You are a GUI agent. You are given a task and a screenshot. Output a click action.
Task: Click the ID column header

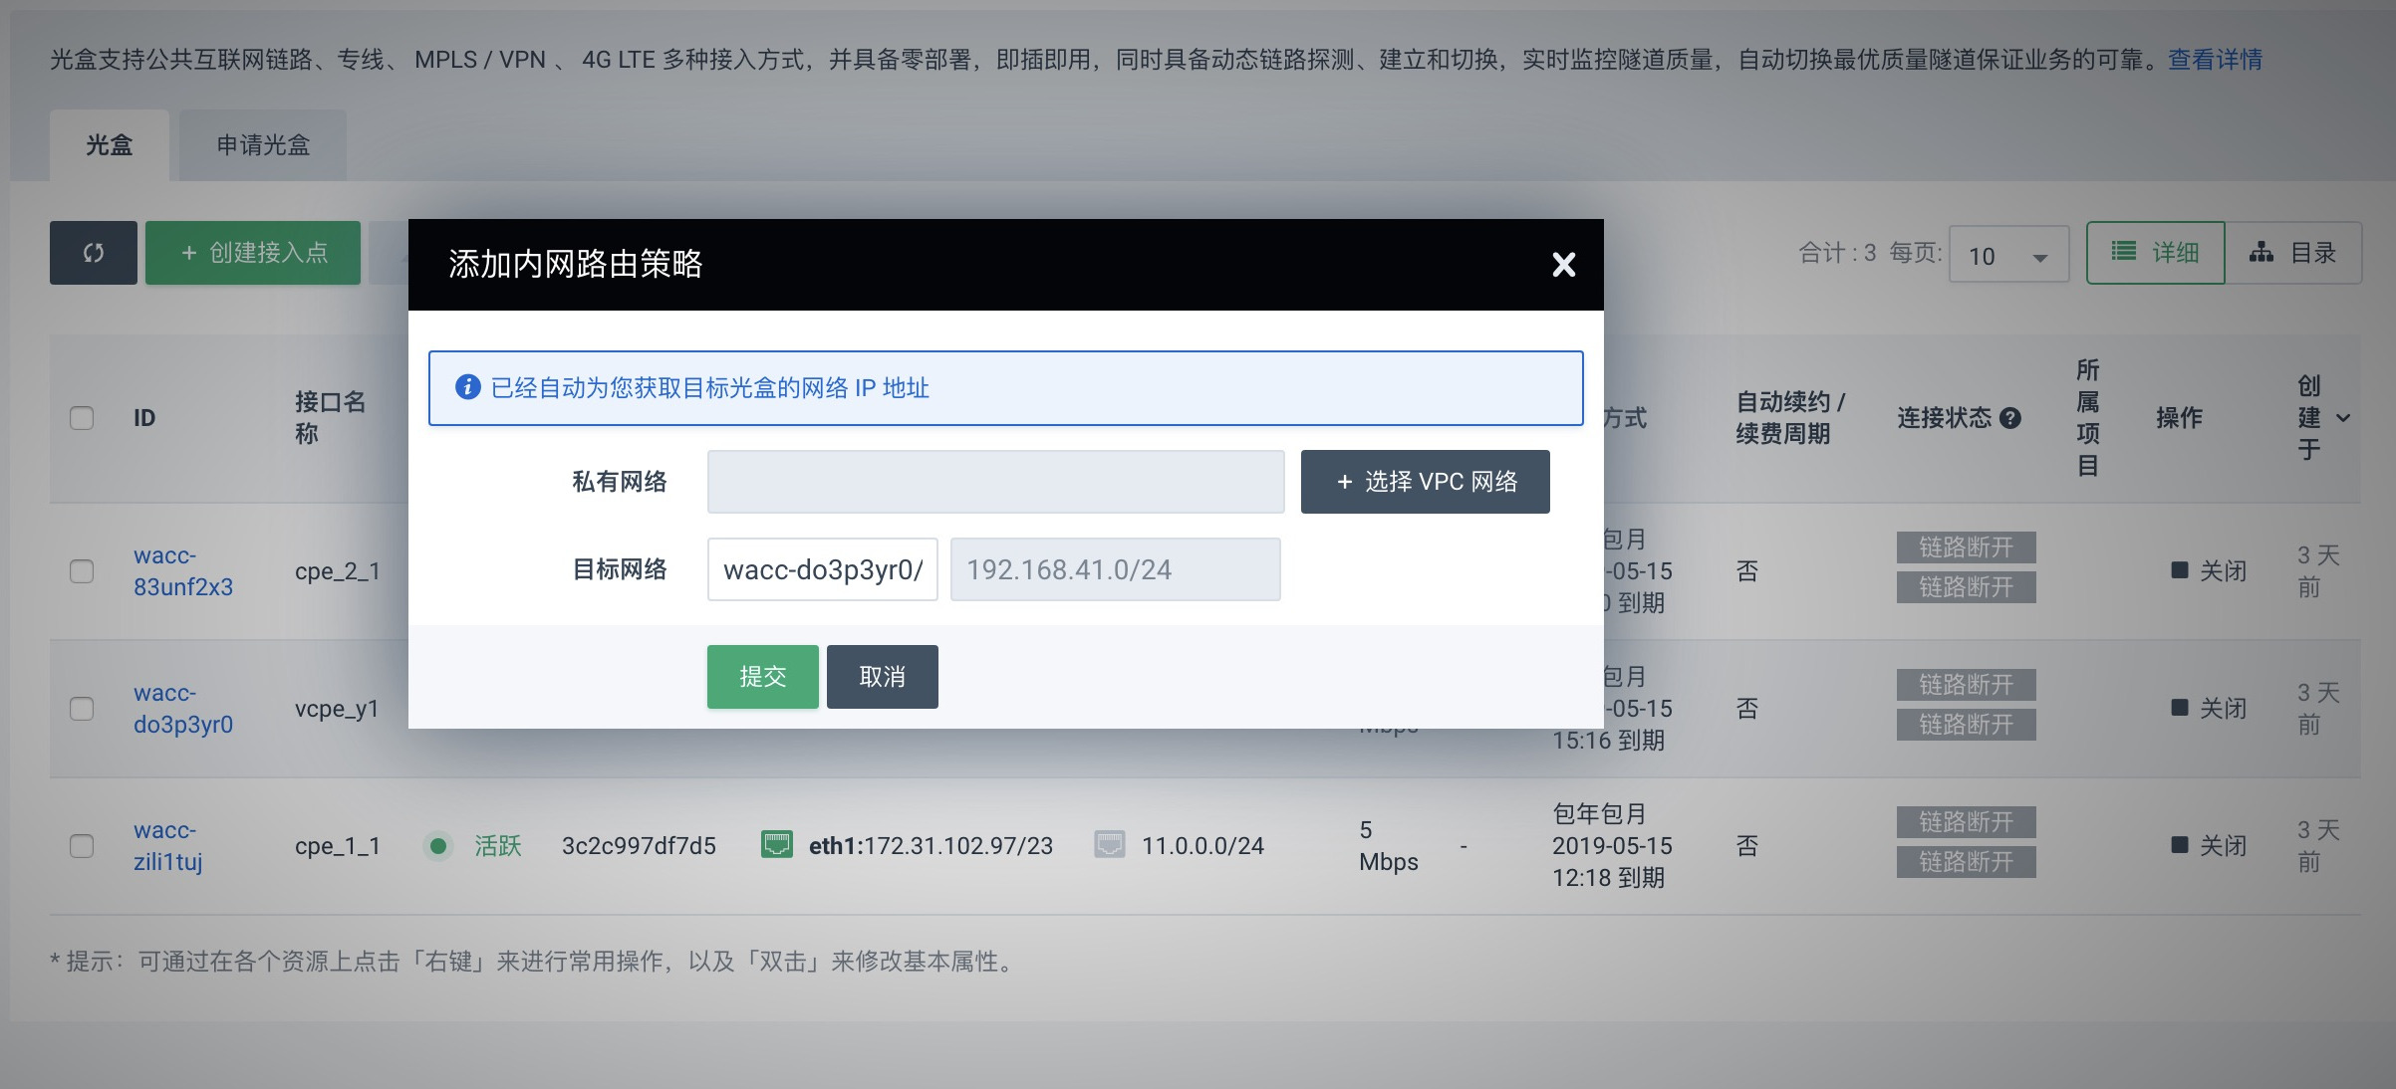(x=144, y=418)
